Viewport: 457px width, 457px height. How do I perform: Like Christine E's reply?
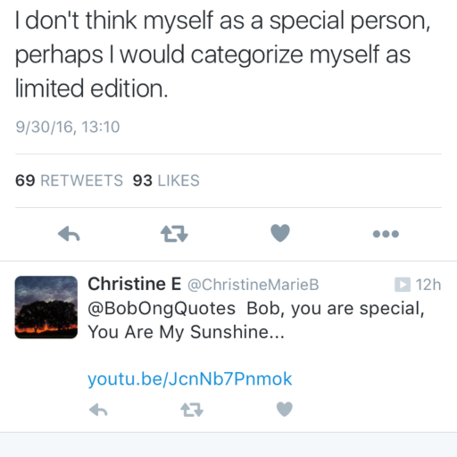tap(284, 408)
